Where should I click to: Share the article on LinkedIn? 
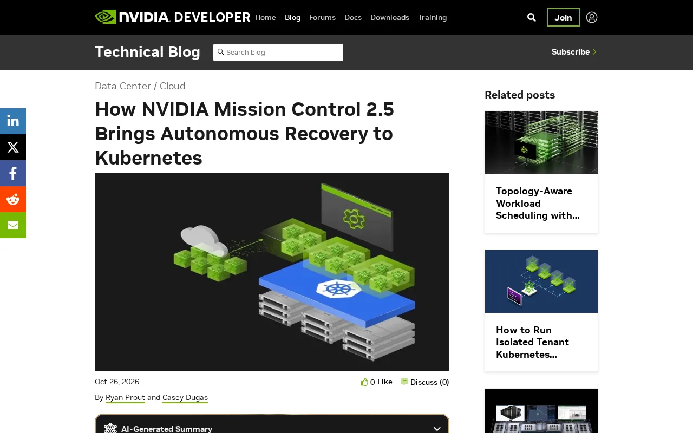[x=13, y=121]
